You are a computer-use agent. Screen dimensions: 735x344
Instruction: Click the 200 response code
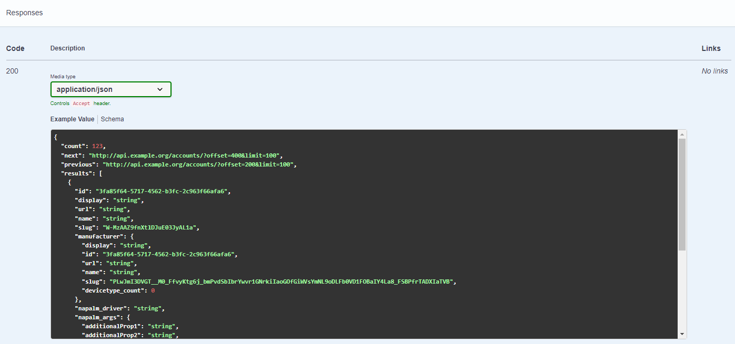(x=12, y=71)
